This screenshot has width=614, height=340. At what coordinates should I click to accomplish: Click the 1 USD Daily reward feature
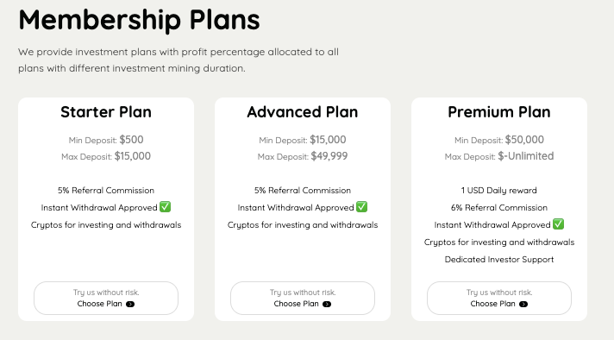(x=499, y=191)
